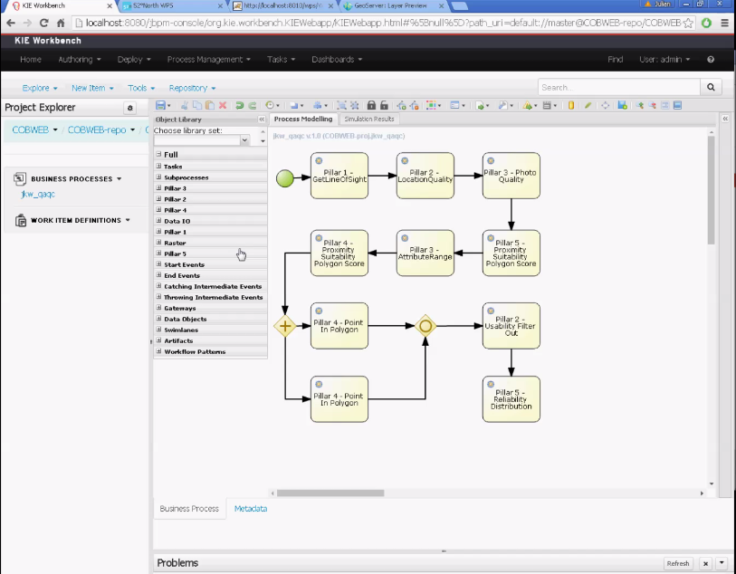Open the New Item menu
The image size is (736, 574).
92,88
